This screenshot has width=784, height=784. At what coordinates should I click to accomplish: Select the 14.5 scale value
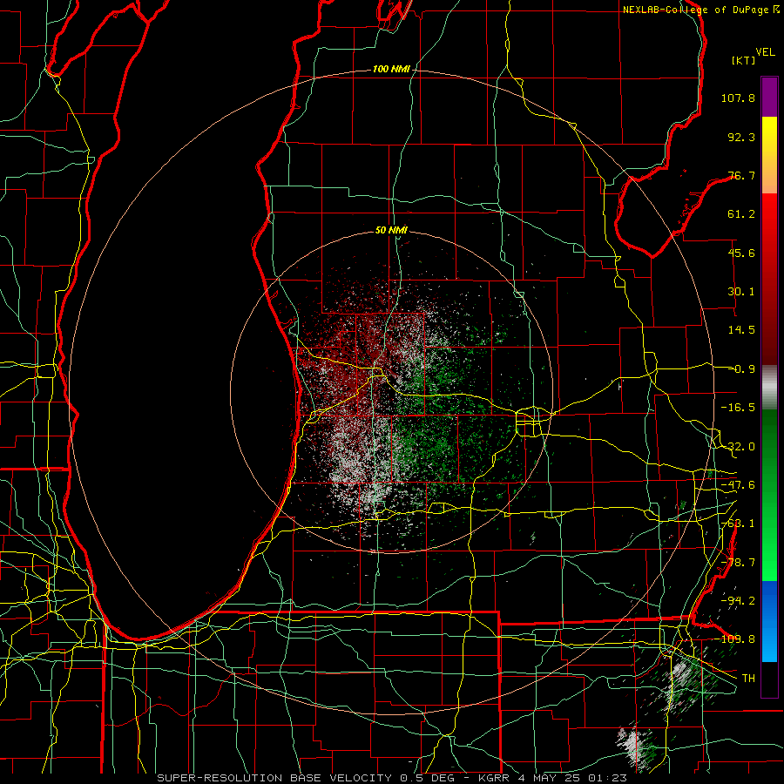tap(741, 330)
